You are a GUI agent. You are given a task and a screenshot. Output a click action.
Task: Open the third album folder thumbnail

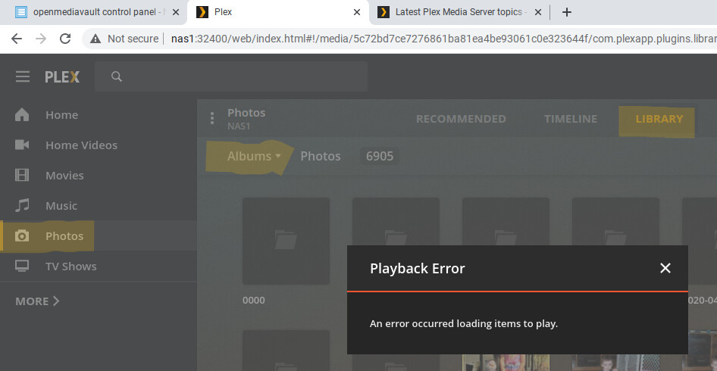(x=506, y=222)
